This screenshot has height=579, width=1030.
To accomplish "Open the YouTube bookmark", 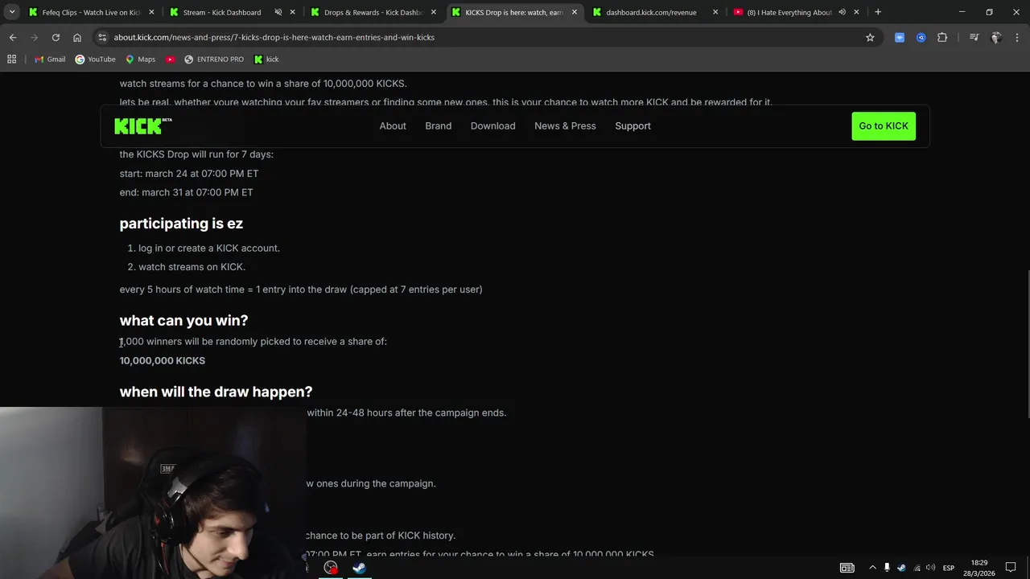I will pos(95,59).
